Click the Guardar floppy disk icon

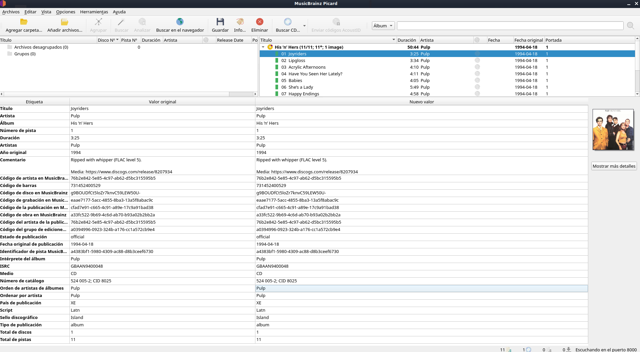220,22
